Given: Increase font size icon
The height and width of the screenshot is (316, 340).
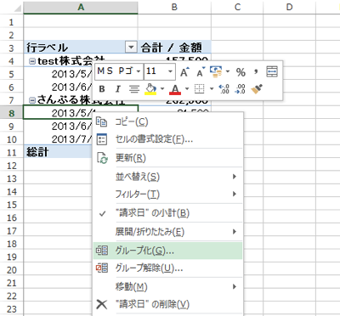Looking at the screenshot, I should [x=184, y=72].
